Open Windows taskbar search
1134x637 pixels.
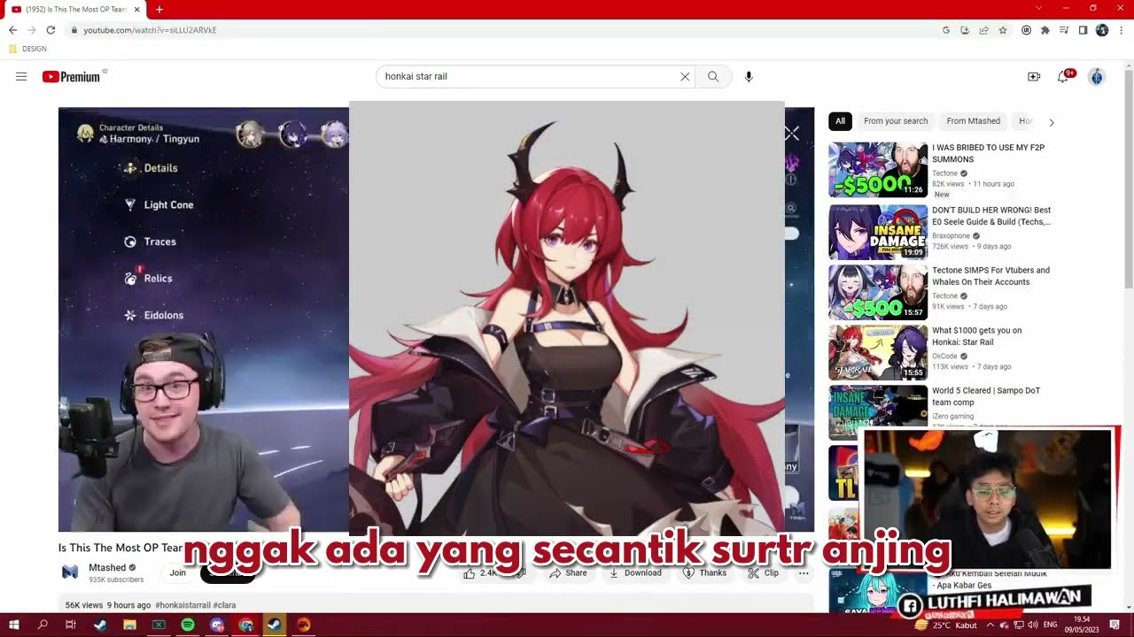point(43,625)
